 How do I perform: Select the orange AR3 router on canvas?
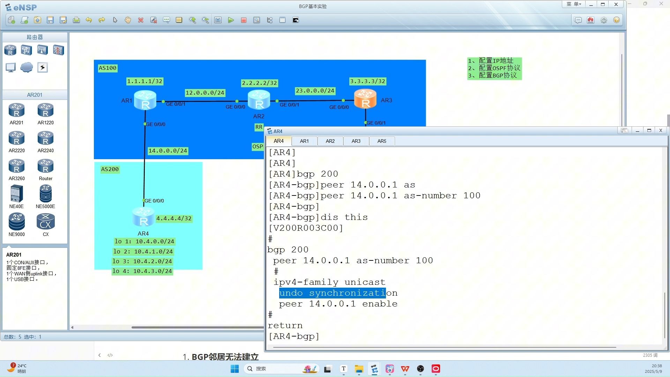pos(365,99)
